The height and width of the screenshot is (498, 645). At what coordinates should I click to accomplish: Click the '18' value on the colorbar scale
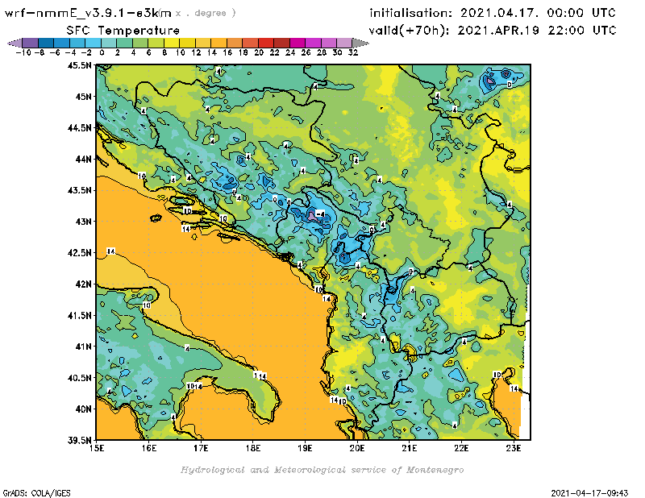pos(243,52)
